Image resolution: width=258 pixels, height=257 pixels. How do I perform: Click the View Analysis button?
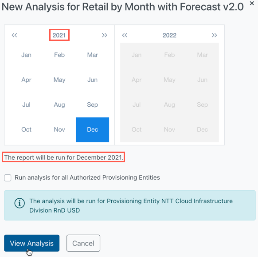coord(32,243)
